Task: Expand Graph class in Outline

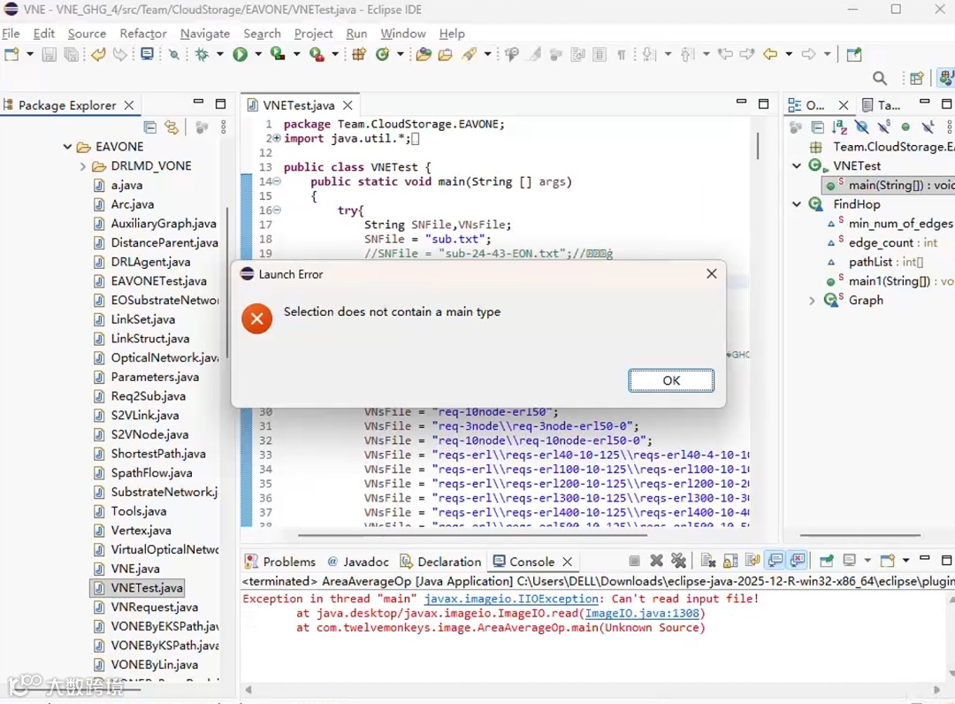Action: [x=812, y=300]
